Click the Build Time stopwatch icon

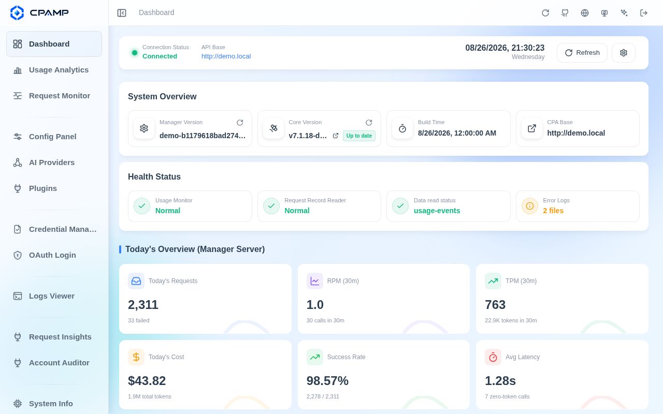pyautogui.click(x=402, y=128)
